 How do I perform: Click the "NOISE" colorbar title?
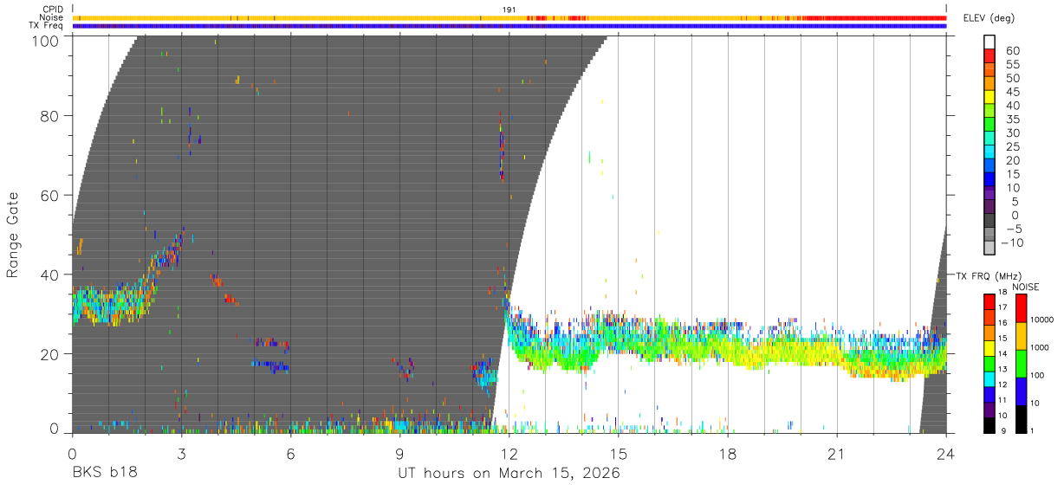[1026, 287]
